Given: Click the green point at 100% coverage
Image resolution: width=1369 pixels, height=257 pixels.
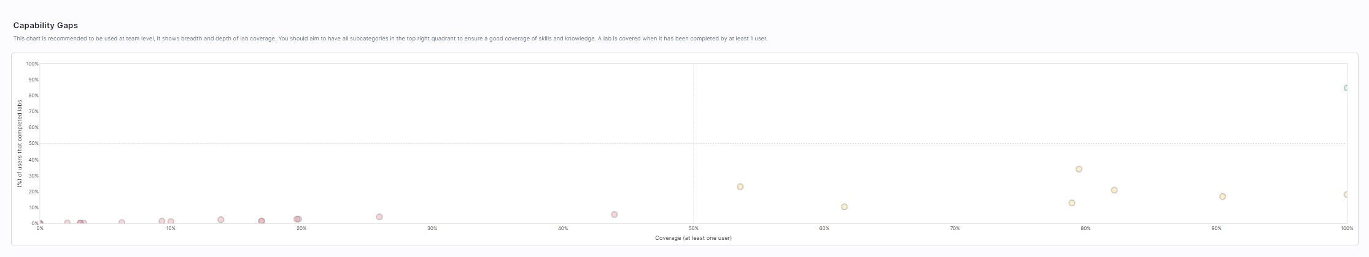Looking at the screenshot, I should pyautogui.click(x=1346, y=88).
